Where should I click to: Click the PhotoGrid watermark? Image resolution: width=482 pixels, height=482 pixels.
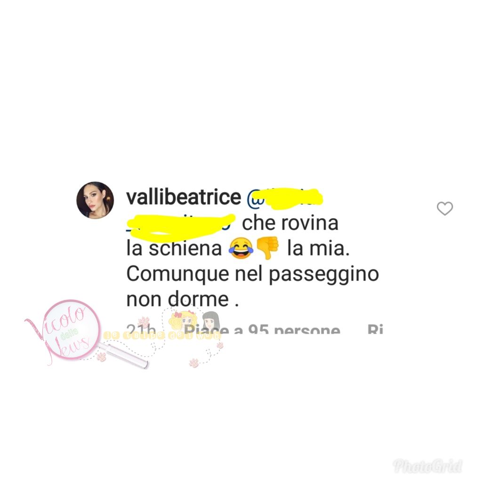coord(427,466)
